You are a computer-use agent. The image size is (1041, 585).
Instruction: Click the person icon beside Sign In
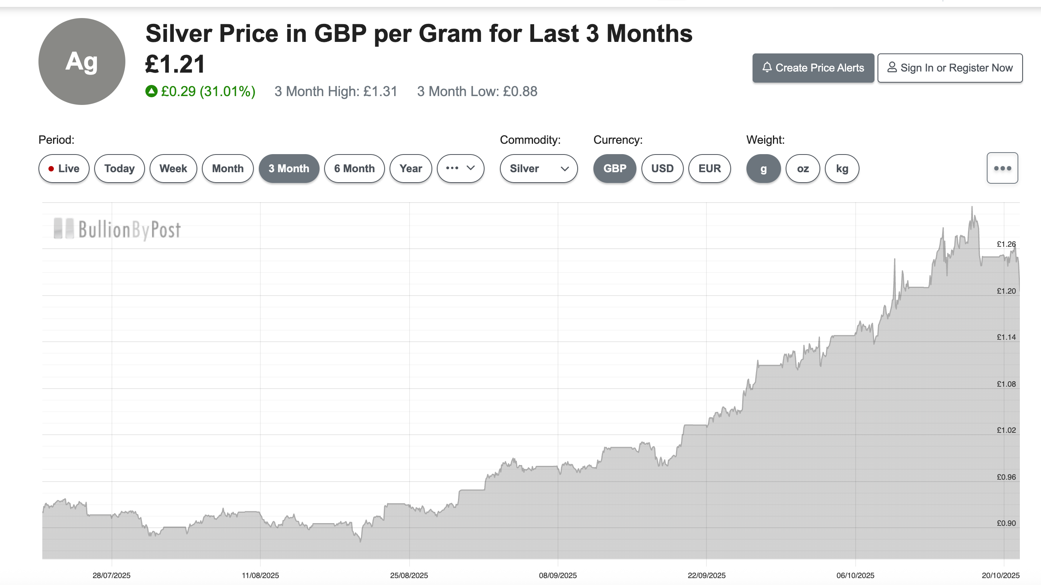click(892, 68)
